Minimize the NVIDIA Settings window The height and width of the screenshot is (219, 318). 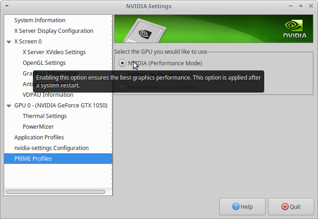(291, 6)
